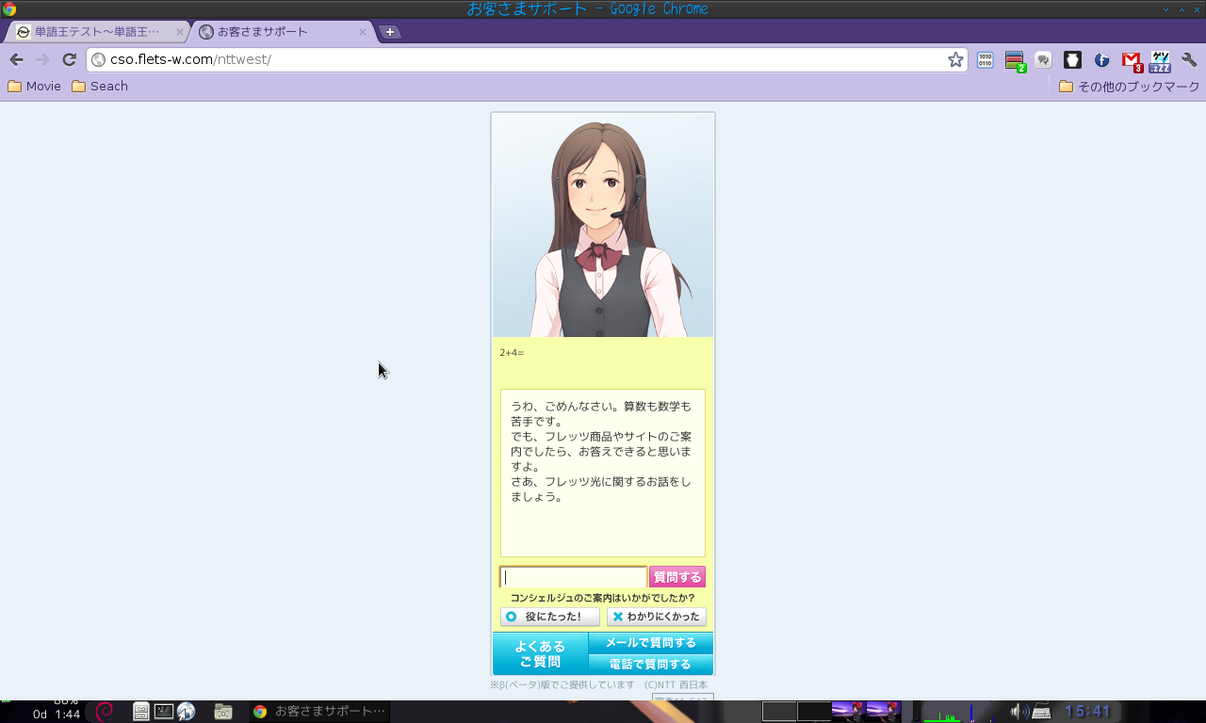
Task: Click the question text input box
Action: (x=573, y=577)
